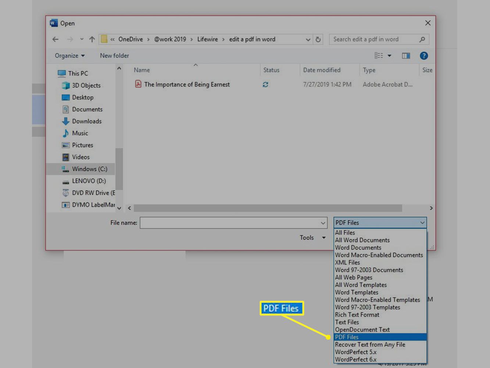Image resolution: width=490 pixels, height=368 pixels.
Task: Click the folder icon in address bar
Action: click(104, 39)
